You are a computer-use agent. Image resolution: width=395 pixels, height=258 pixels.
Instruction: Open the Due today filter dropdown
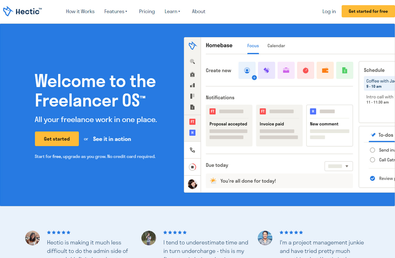(x=339, y=166)
